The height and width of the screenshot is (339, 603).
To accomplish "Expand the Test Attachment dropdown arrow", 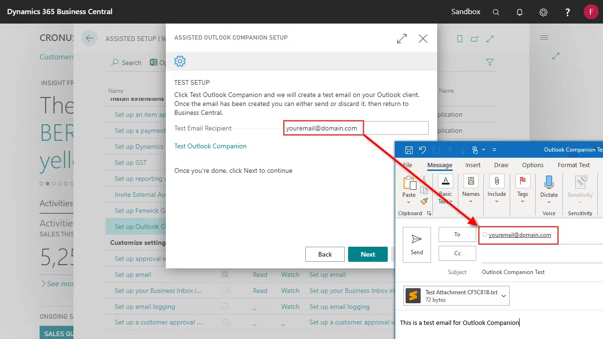I will (x=504, y=296).
